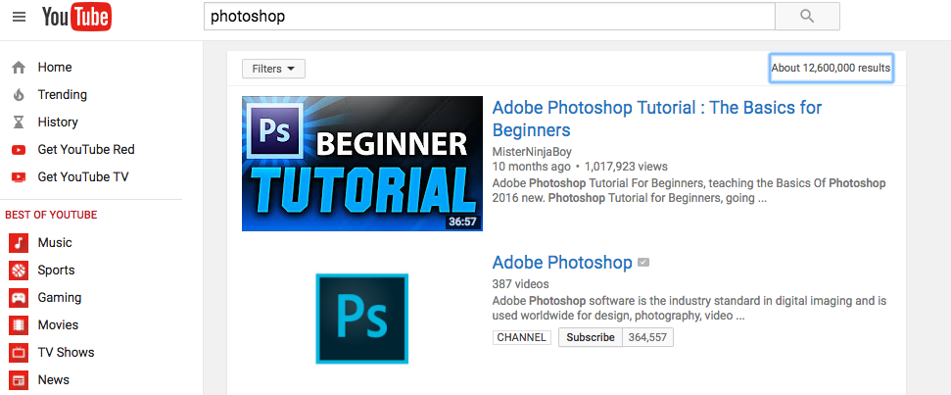The width and height of the screenshot is (951, 395).
Task: Click the 10 months ago text
Action: point(531,167)
